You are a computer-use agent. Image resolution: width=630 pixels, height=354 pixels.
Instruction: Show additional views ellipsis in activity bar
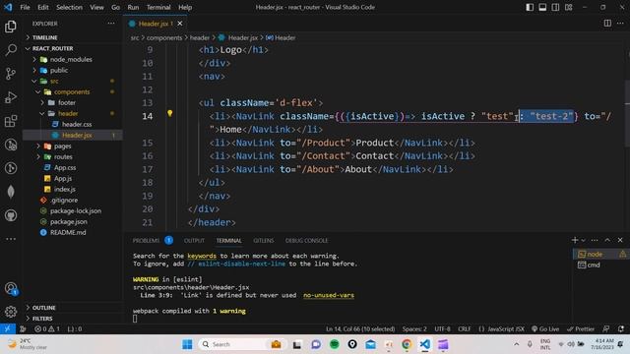click(11, 239)
